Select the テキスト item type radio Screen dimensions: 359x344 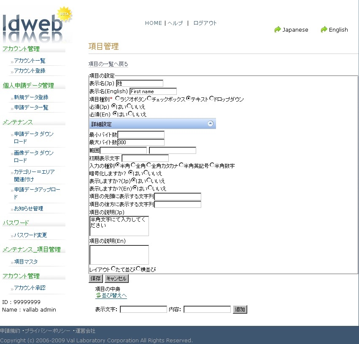click(189, 98)
